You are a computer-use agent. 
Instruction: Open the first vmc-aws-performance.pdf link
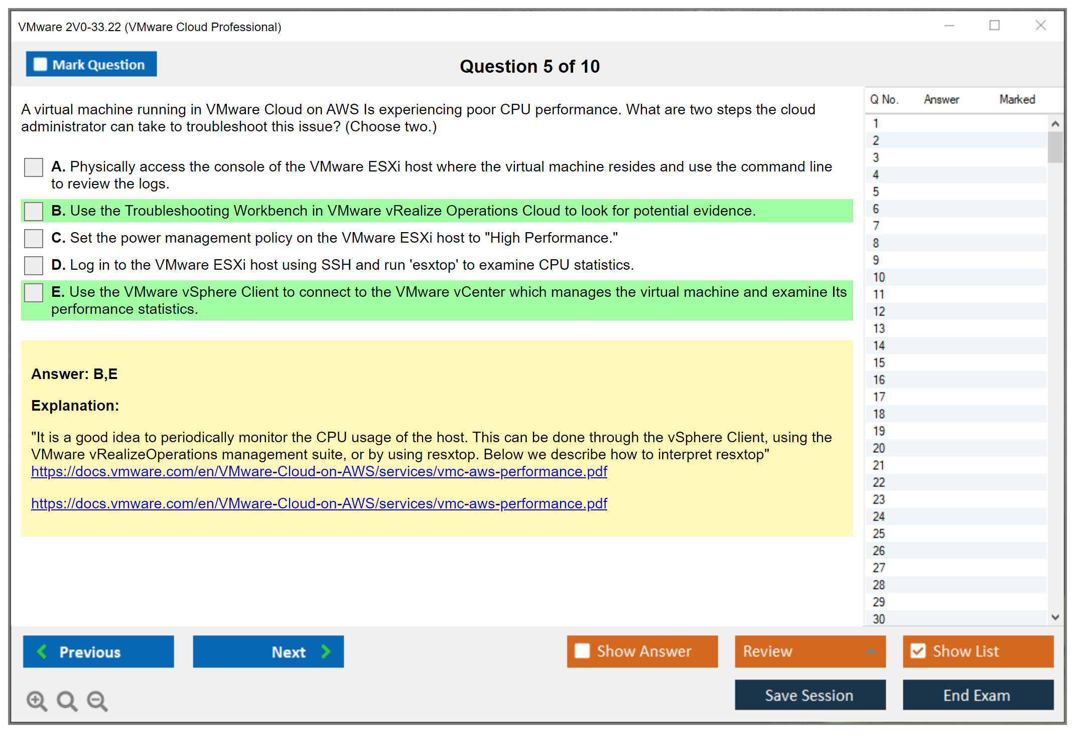[319, 471]
